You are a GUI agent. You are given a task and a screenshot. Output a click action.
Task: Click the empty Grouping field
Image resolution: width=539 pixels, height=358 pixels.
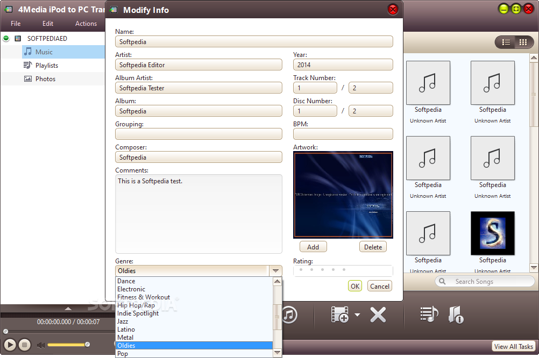pyautogui.click(x=198, y=134)
